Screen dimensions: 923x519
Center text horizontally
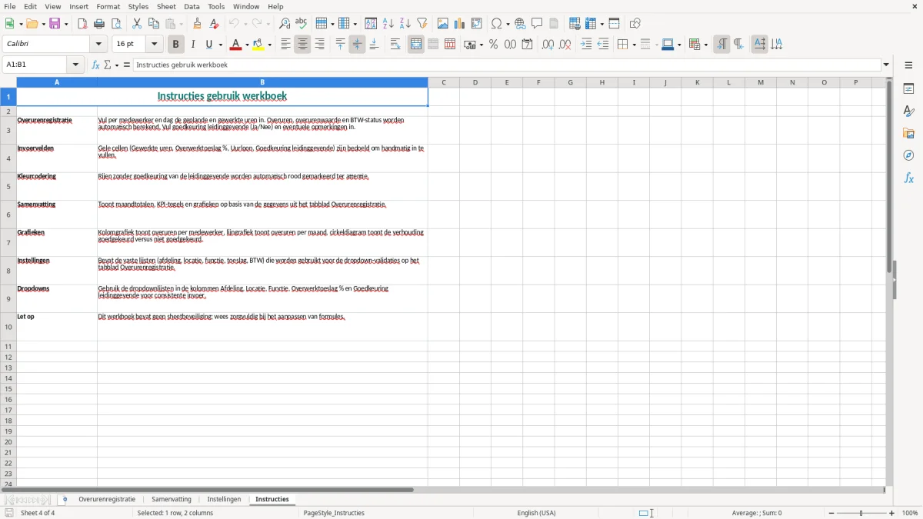point(302,45)
